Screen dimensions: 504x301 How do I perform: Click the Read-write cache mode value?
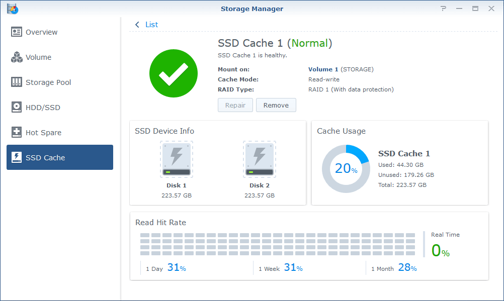324,79
